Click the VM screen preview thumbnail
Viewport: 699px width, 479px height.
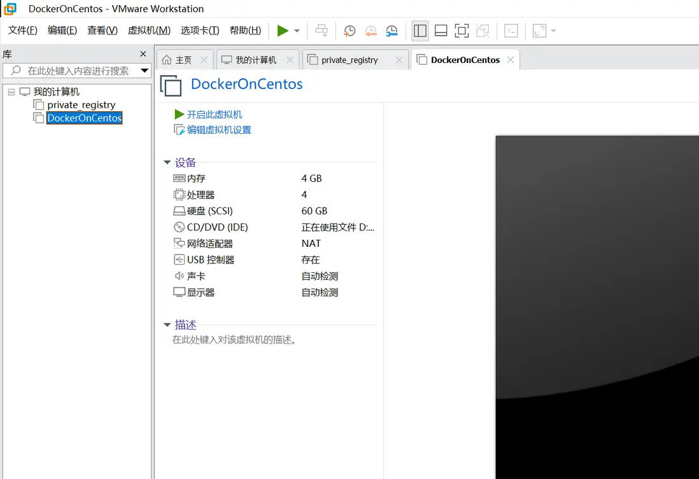click(597, 307)
